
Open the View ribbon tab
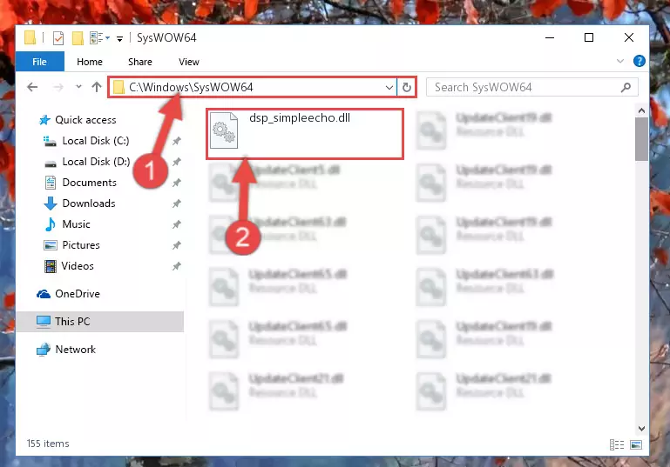(x=189, y=62)
